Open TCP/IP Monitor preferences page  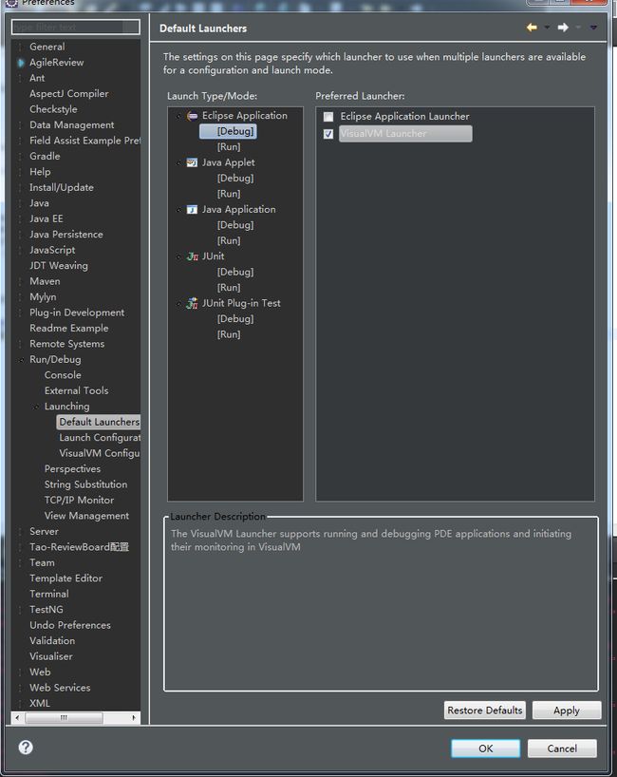[79, 501]
